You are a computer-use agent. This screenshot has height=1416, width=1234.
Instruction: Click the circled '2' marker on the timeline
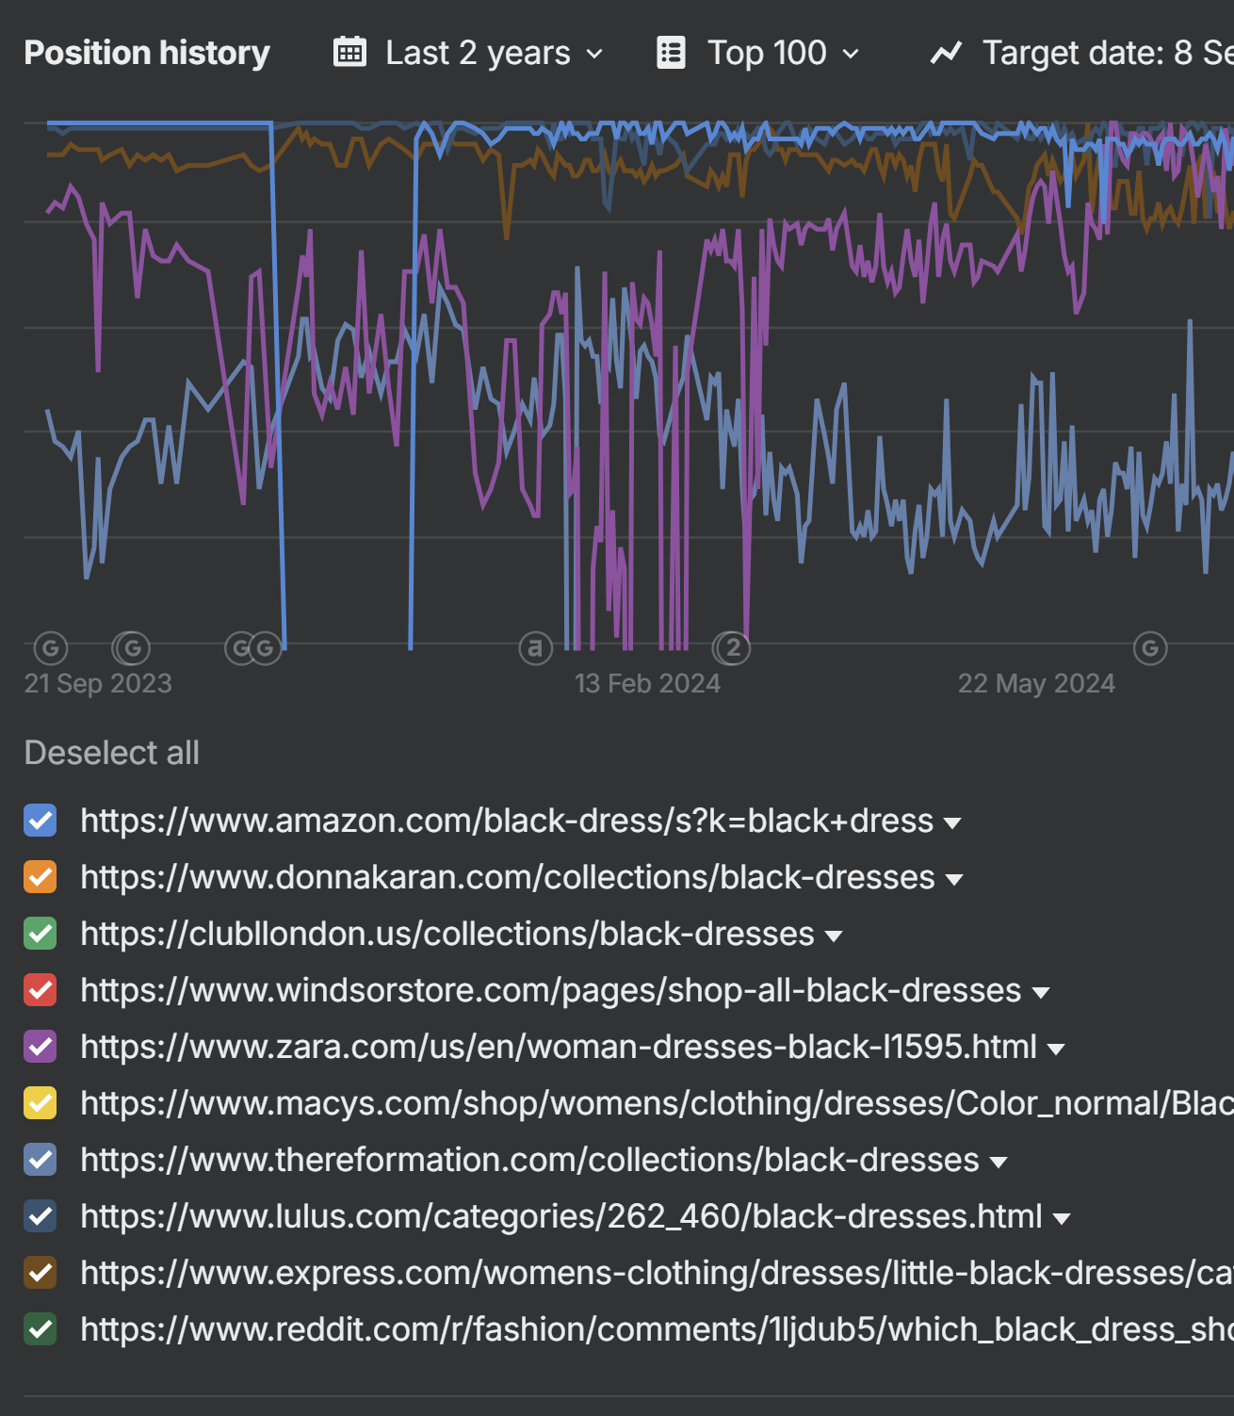pos(733,648)
